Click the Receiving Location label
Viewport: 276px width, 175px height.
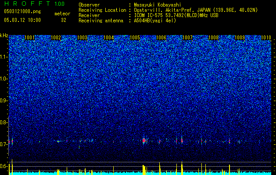102,10
